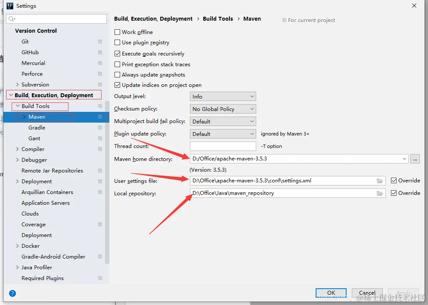The height and width of the screenshot is (305, 428).
Task: Click the OK button
Action: 331,293
